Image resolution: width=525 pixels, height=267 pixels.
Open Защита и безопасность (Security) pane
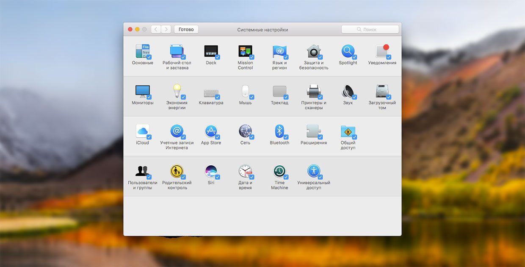pos(313,51)
